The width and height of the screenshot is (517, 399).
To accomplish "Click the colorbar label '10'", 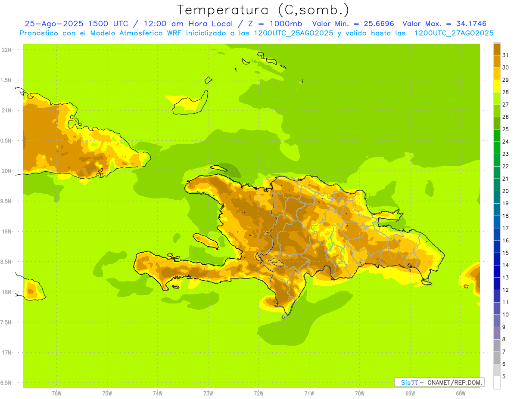I will click(505, 315).
